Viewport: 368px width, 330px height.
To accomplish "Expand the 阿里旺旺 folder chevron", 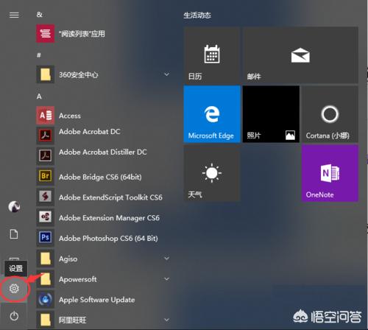I will tap(166, 320).
